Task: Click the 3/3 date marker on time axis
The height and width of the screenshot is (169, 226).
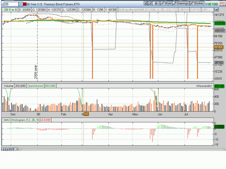Action: (86, 114)
